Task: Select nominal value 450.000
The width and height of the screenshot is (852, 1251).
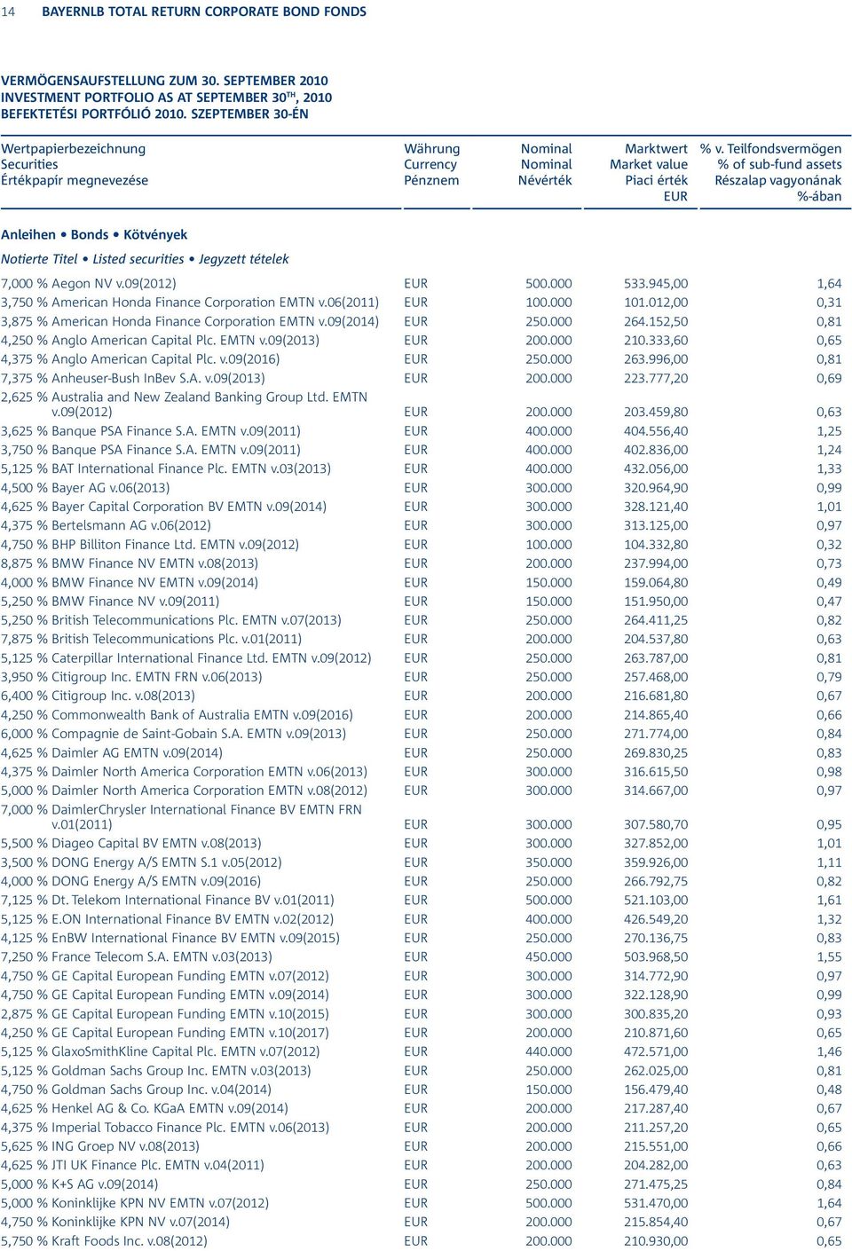Action: point(548,957)
